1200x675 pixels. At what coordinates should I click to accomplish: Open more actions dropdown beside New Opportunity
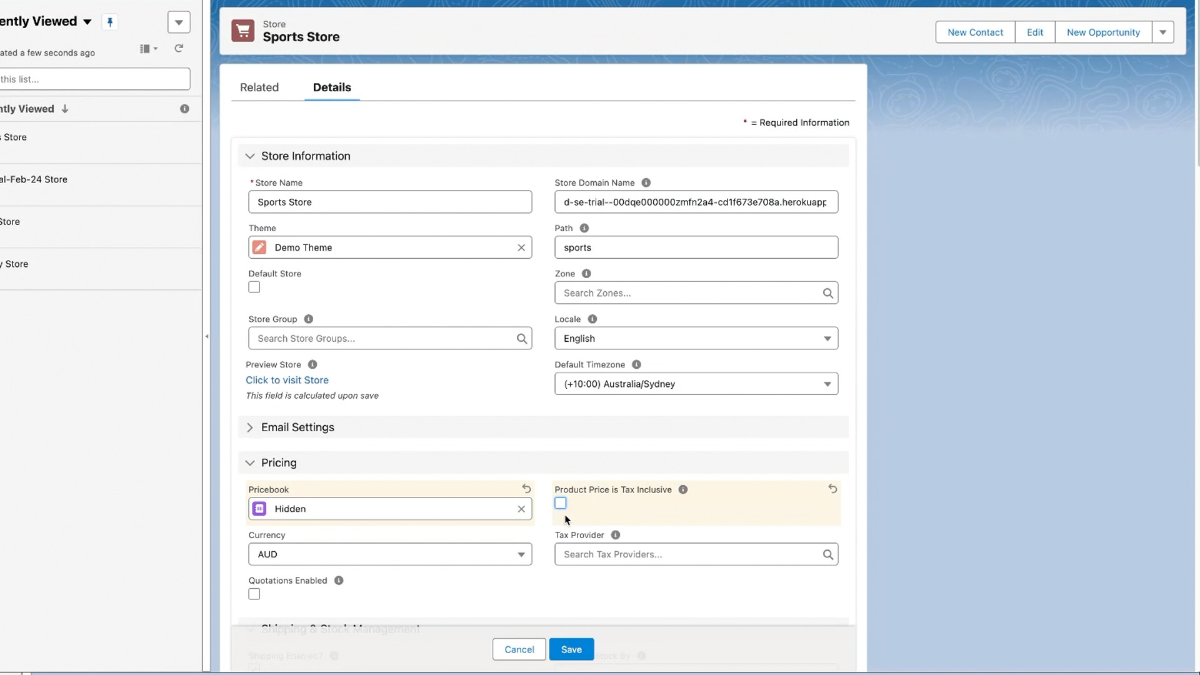1162,32
